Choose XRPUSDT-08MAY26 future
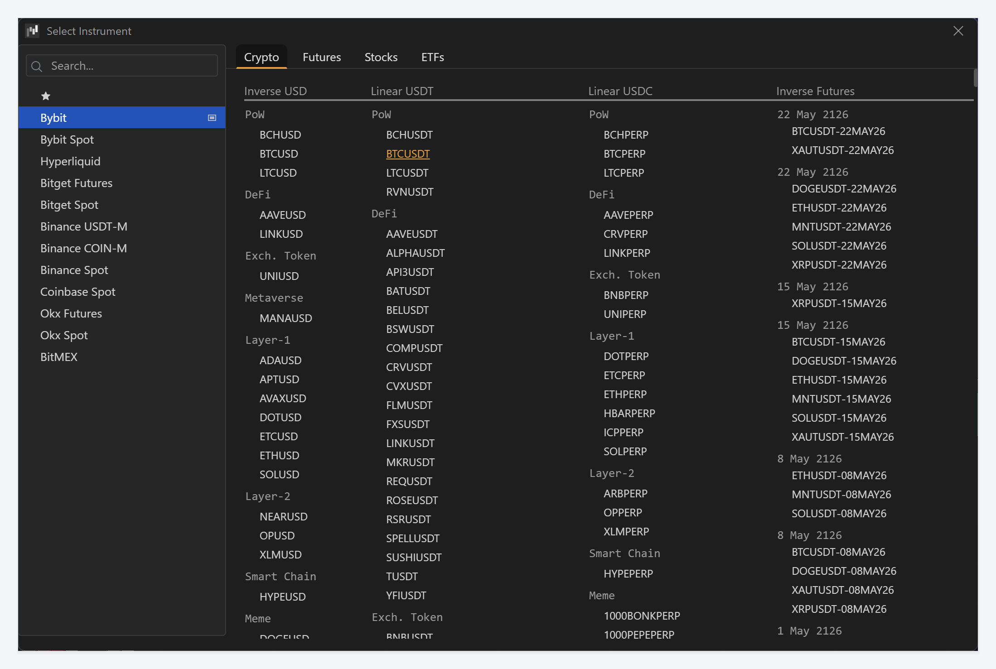The height and width of the screenshot is (669, 996). click(839, 609)
